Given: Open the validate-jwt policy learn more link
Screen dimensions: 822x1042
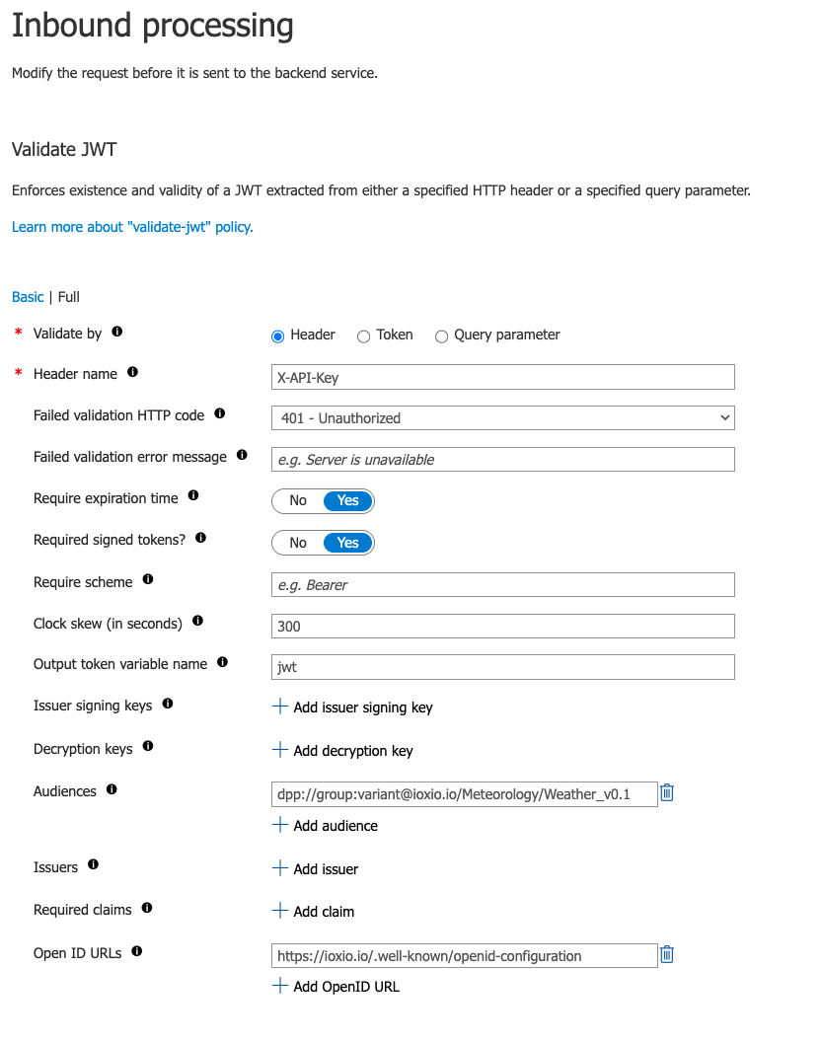Looking at the screenshot, I should 132,227.
